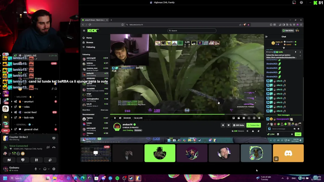Subscribe to anduu14
The image size is (324, 182).
point(254,125)
